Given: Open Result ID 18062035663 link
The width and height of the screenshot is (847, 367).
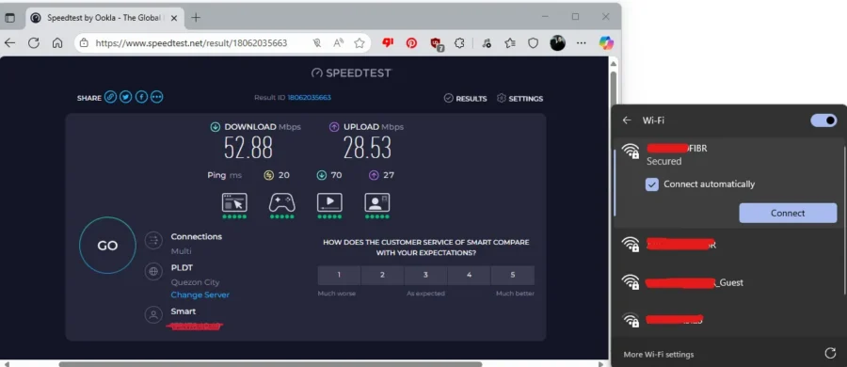Looking at the screenshot, I should pos(309,98).
